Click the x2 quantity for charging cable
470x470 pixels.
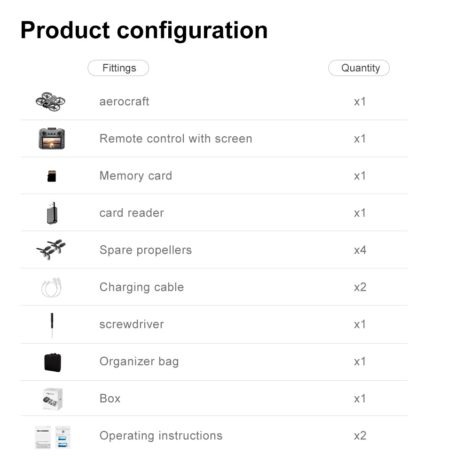point(360,287)
